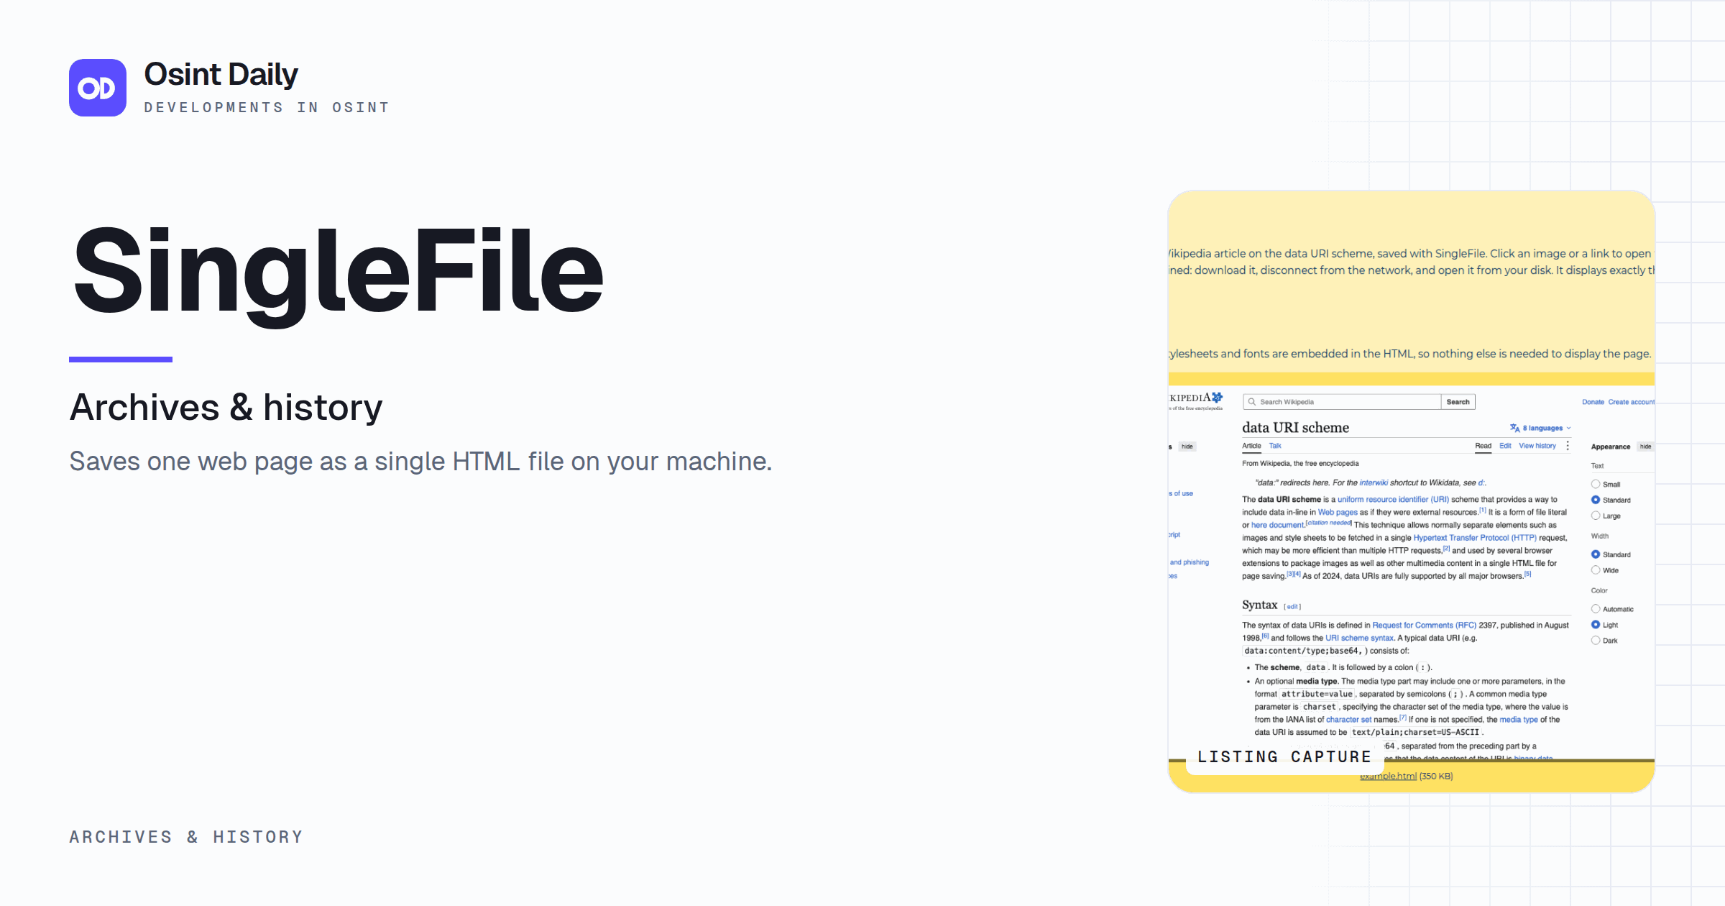This screenshot has width=1725, height=906.
Task: Select the Read tab
Action: (1483, 446)
